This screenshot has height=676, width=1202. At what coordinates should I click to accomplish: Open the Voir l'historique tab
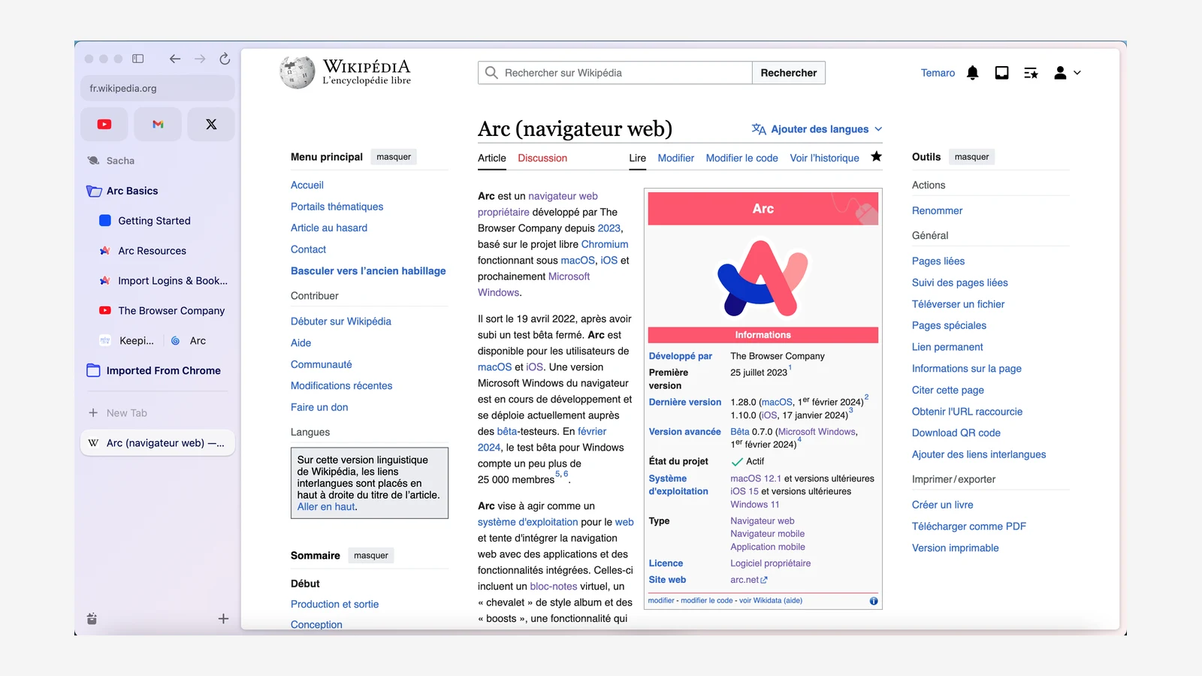click(825, 158)
